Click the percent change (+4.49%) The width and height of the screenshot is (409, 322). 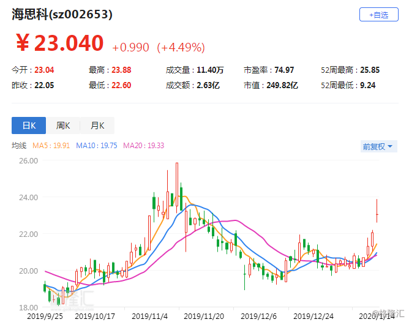coord(181,48)
